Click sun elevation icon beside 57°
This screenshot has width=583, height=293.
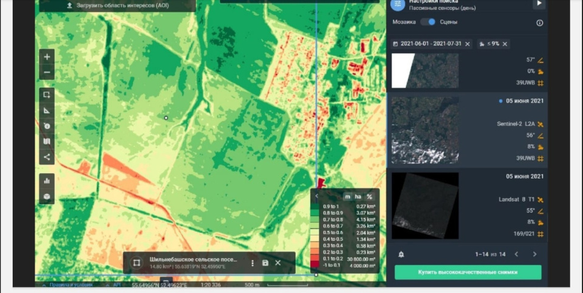pyautogui.click(x=540, y=60)
